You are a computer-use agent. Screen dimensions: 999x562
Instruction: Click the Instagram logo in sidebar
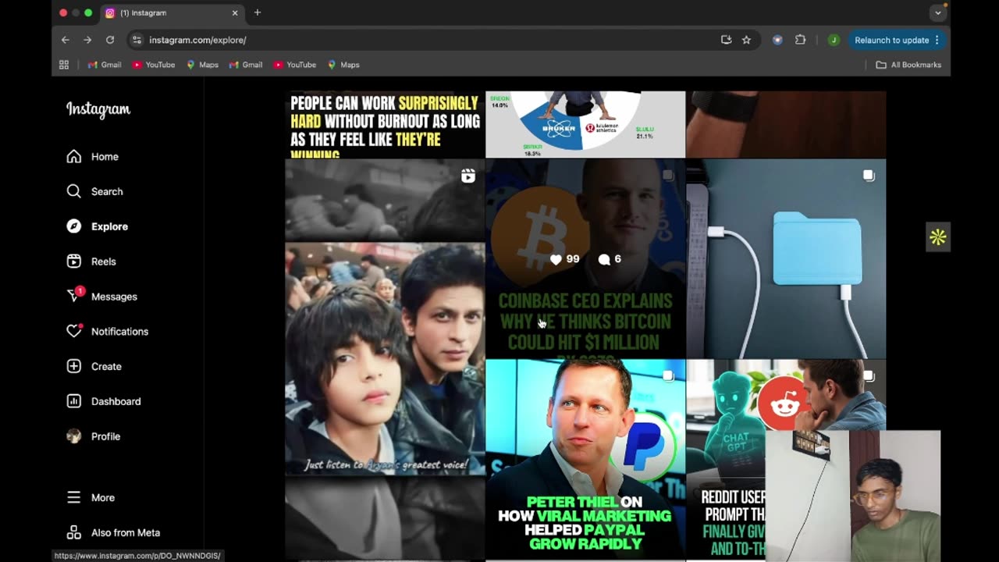[x=98, y=110]
